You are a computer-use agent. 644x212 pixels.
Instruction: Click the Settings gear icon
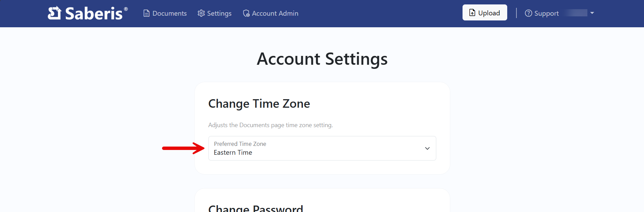point(201,13)
